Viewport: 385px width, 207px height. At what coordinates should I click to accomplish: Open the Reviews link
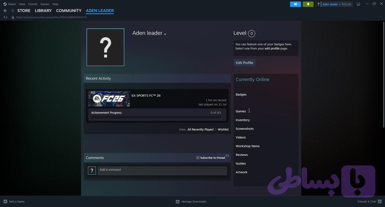coord(242,155)
